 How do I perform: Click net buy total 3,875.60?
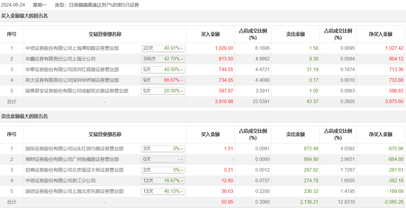394,102
